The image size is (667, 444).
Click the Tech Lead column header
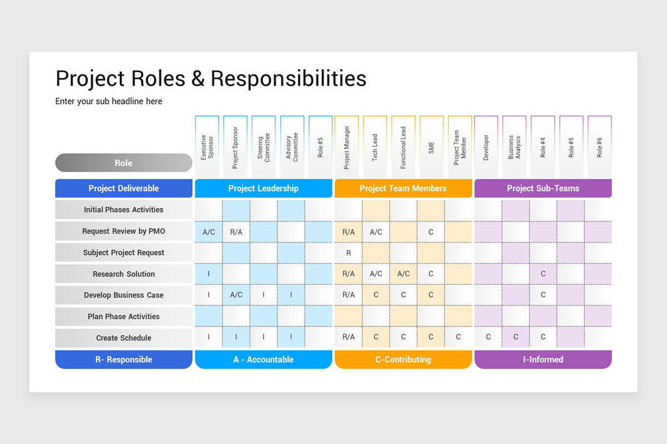(x=375, y=147)
